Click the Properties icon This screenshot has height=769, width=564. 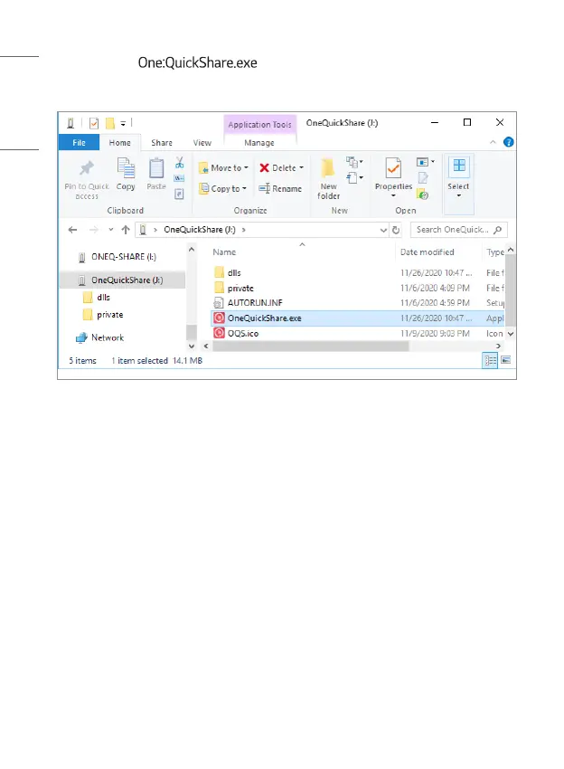click(x=393, y=168)
